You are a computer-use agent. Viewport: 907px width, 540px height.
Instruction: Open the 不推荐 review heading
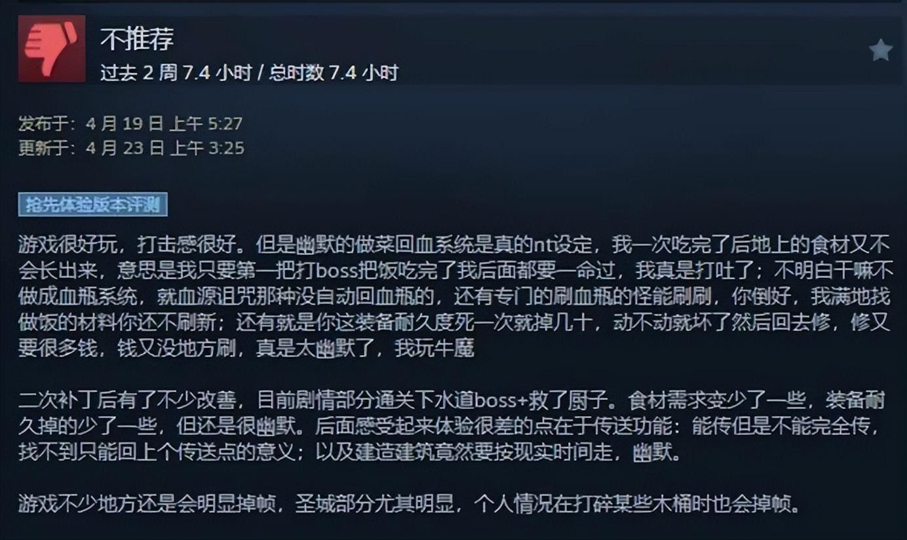point(137,39)
